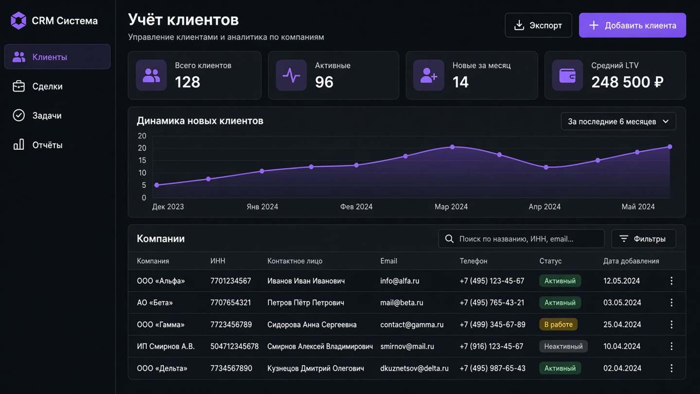700x394 pixels.
Task: Click the Экспорт button
Action: [x=538, y=25]
